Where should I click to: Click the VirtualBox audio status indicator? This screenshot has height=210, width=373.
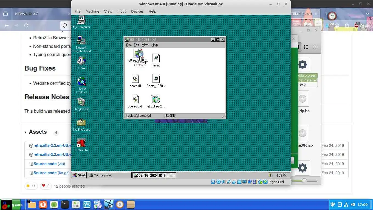click(x=223, y=182)
